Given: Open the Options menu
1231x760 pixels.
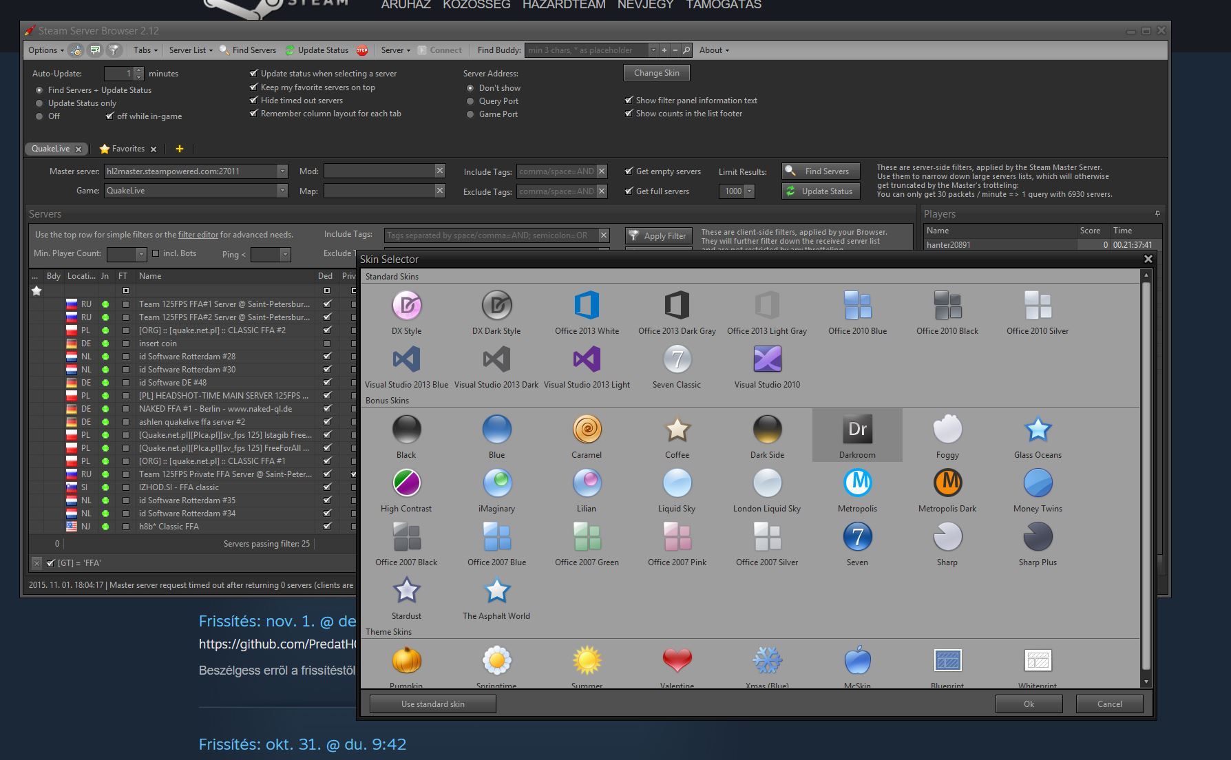Looking at the screenshot, I should (x=45, y=50).
